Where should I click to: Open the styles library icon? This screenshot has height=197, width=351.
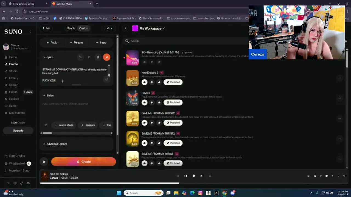46,125
